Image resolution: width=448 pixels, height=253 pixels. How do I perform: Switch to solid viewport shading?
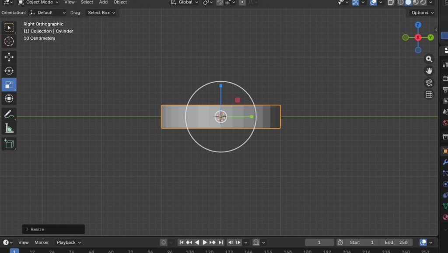408,2
